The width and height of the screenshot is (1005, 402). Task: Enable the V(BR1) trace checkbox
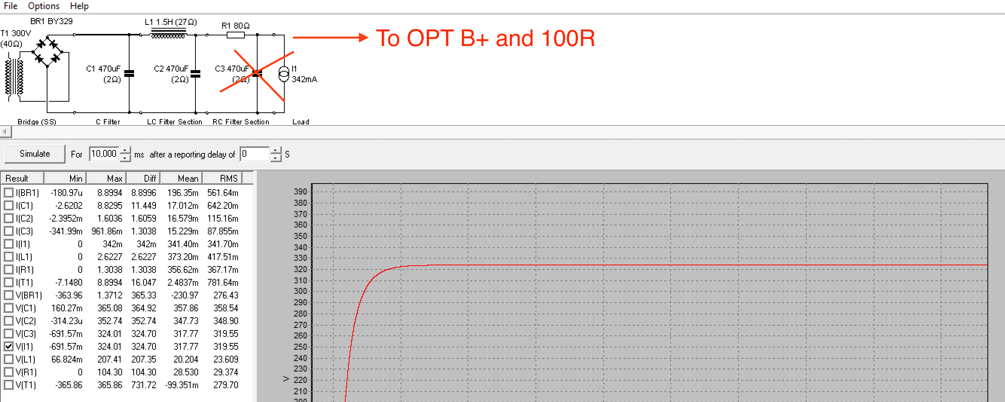point(9,295)
